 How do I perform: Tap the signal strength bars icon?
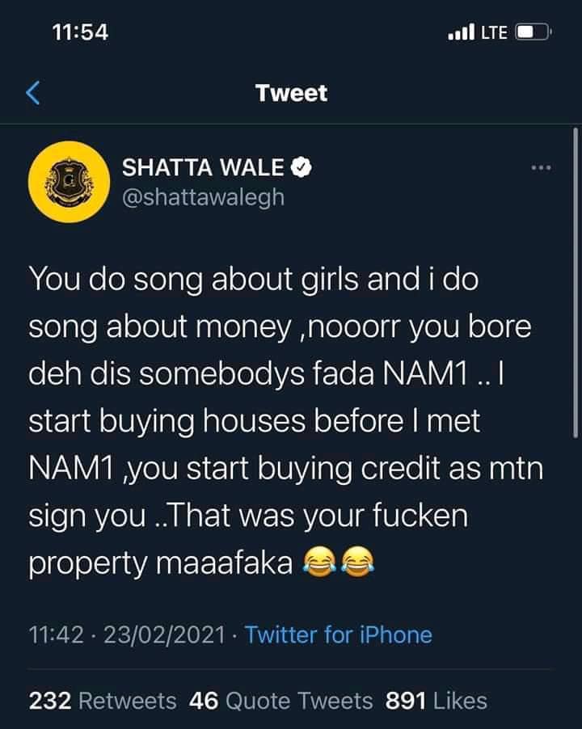click(461, 32)
